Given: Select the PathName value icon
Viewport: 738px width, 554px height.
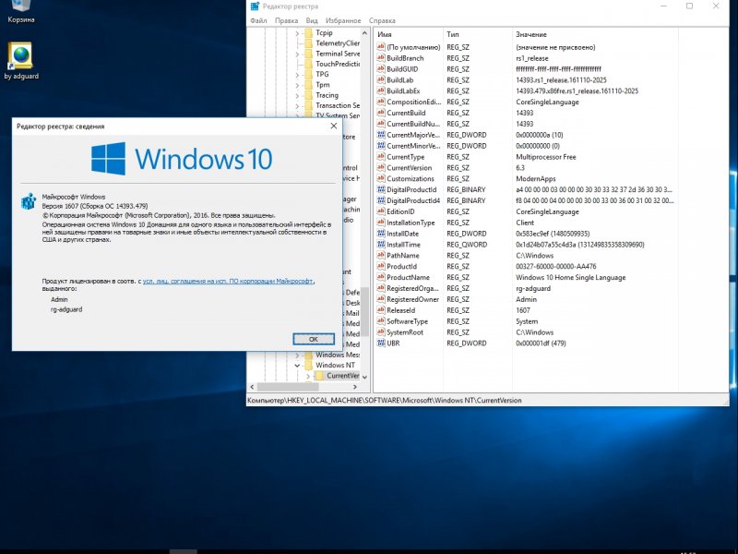Looking at the screenshot, I should point(381,256).
